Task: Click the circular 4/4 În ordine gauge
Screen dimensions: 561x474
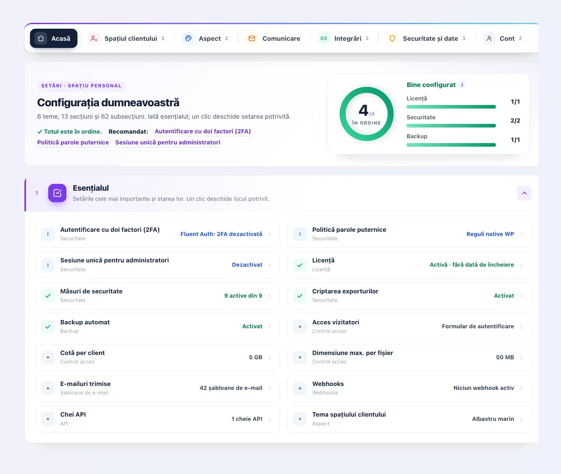Action: (x=367, y=114)
